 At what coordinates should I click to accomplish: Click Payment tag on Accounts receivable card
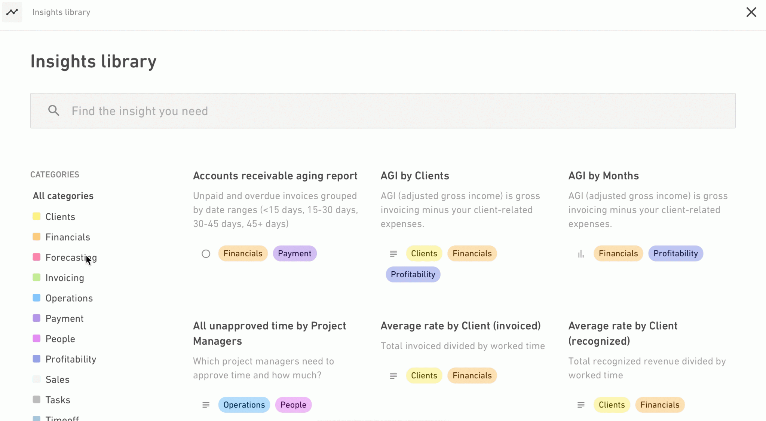coord(295,253)
